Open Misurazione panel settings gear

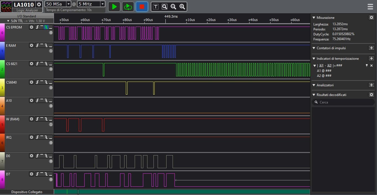pos(371,17)
